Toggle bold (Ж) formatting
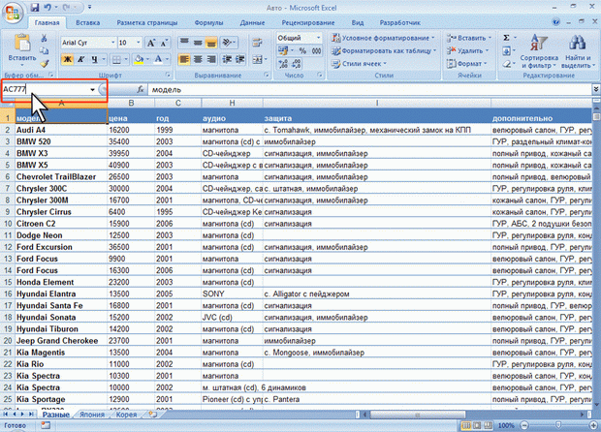 point(68,59)
